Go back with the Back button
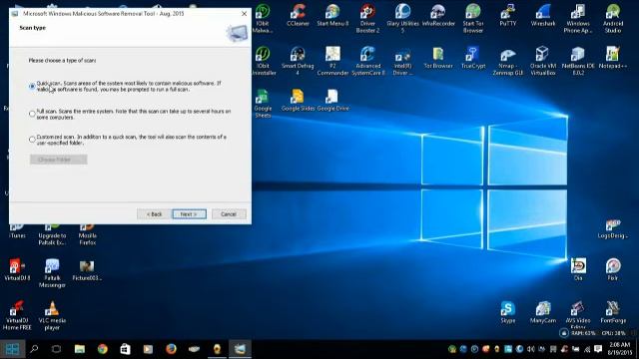Viewport: 639px width, 359px height. 154,214
